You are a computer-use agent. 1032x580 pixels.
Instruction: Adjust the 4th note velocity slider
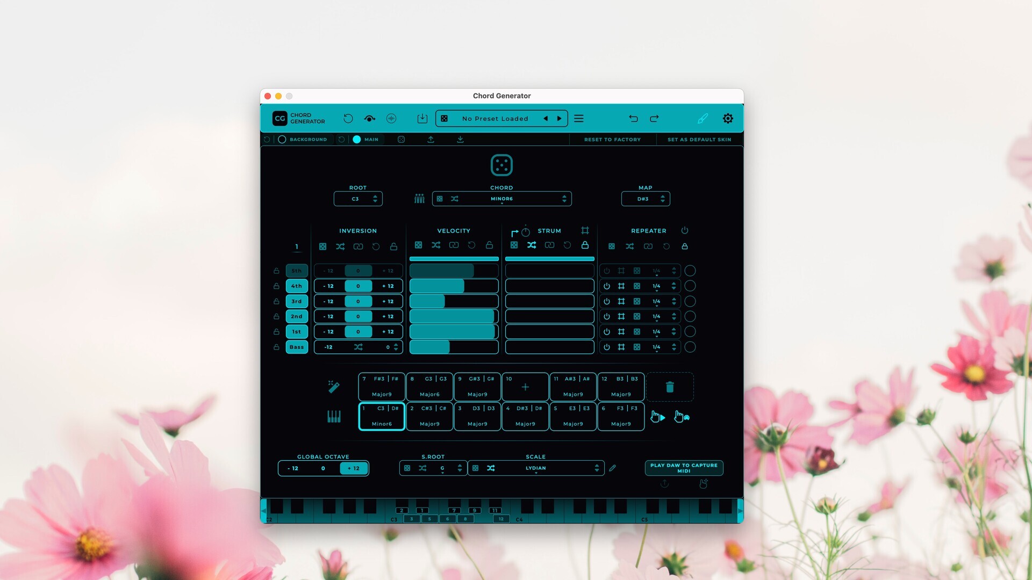(454, 286)
